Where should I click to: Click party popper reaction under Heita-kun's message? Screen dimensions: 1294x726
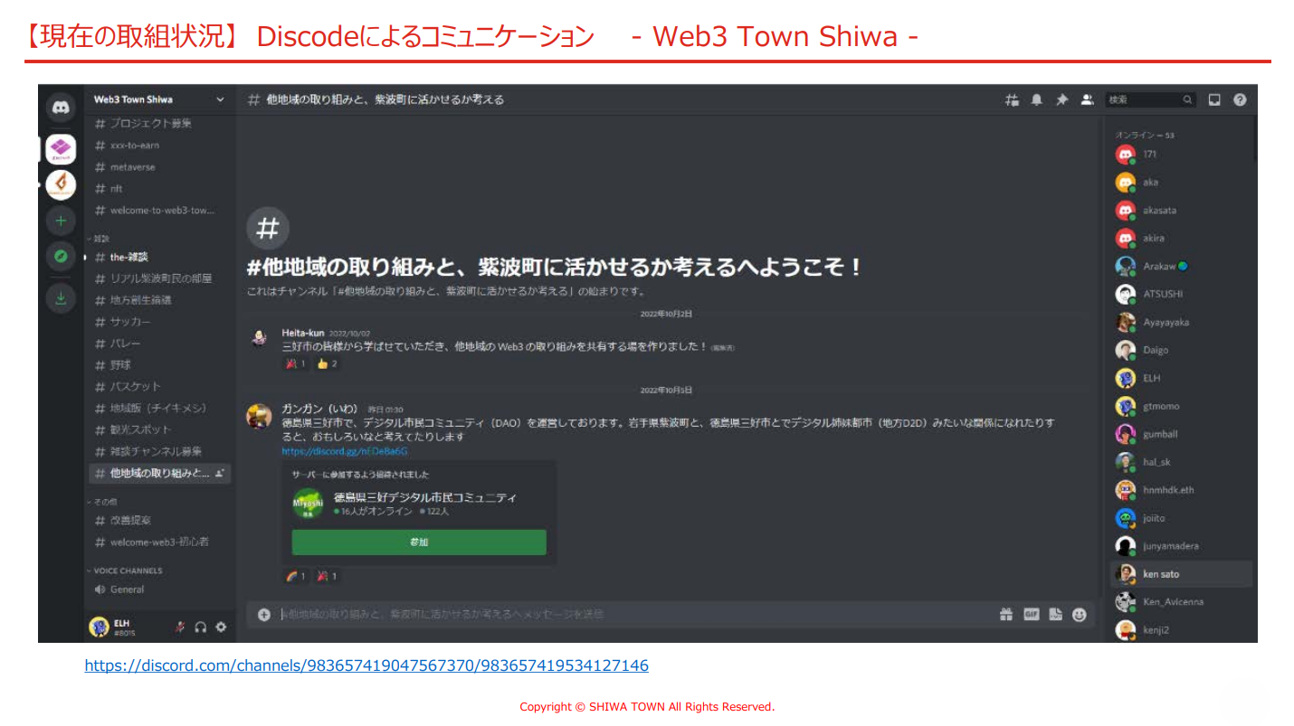(296, 363)
